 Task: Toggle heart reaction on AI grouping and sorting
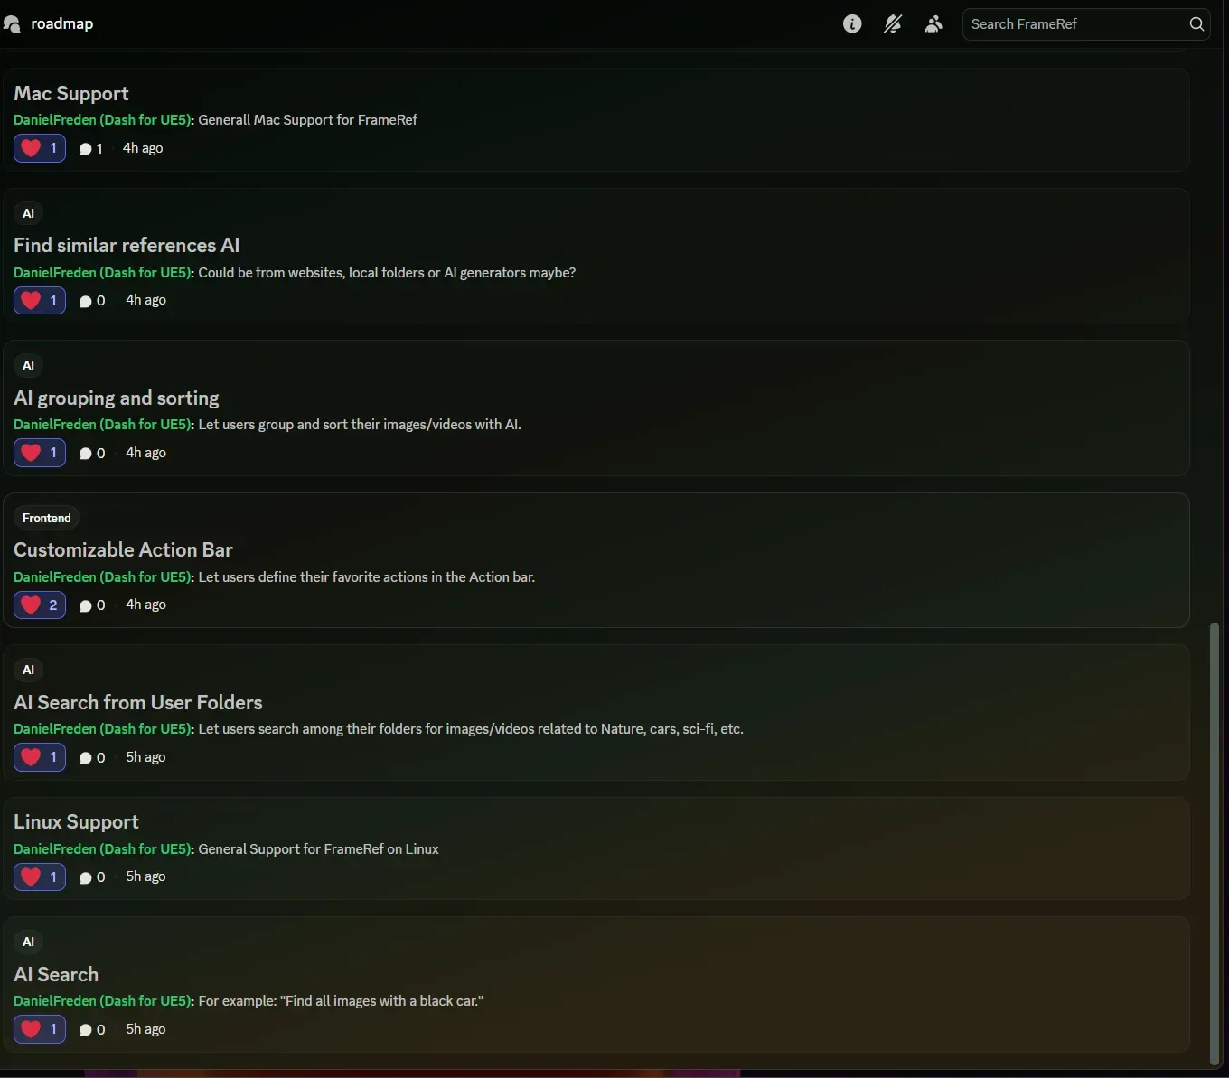(x=40, y=453)
